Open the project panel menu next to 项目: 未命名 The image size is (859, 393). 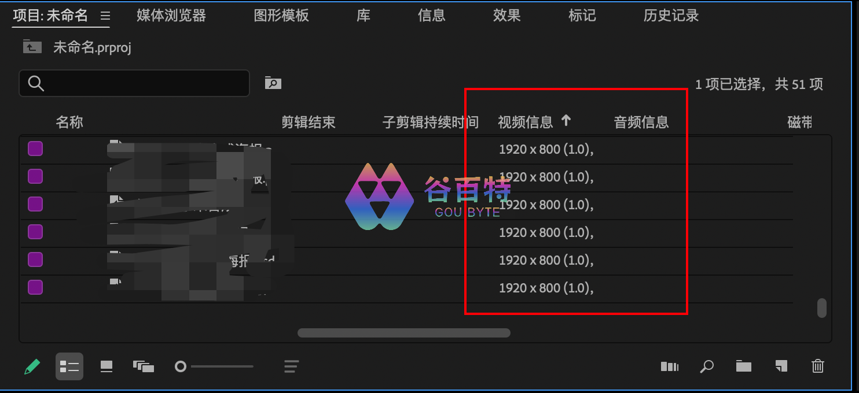coord(105,16)
